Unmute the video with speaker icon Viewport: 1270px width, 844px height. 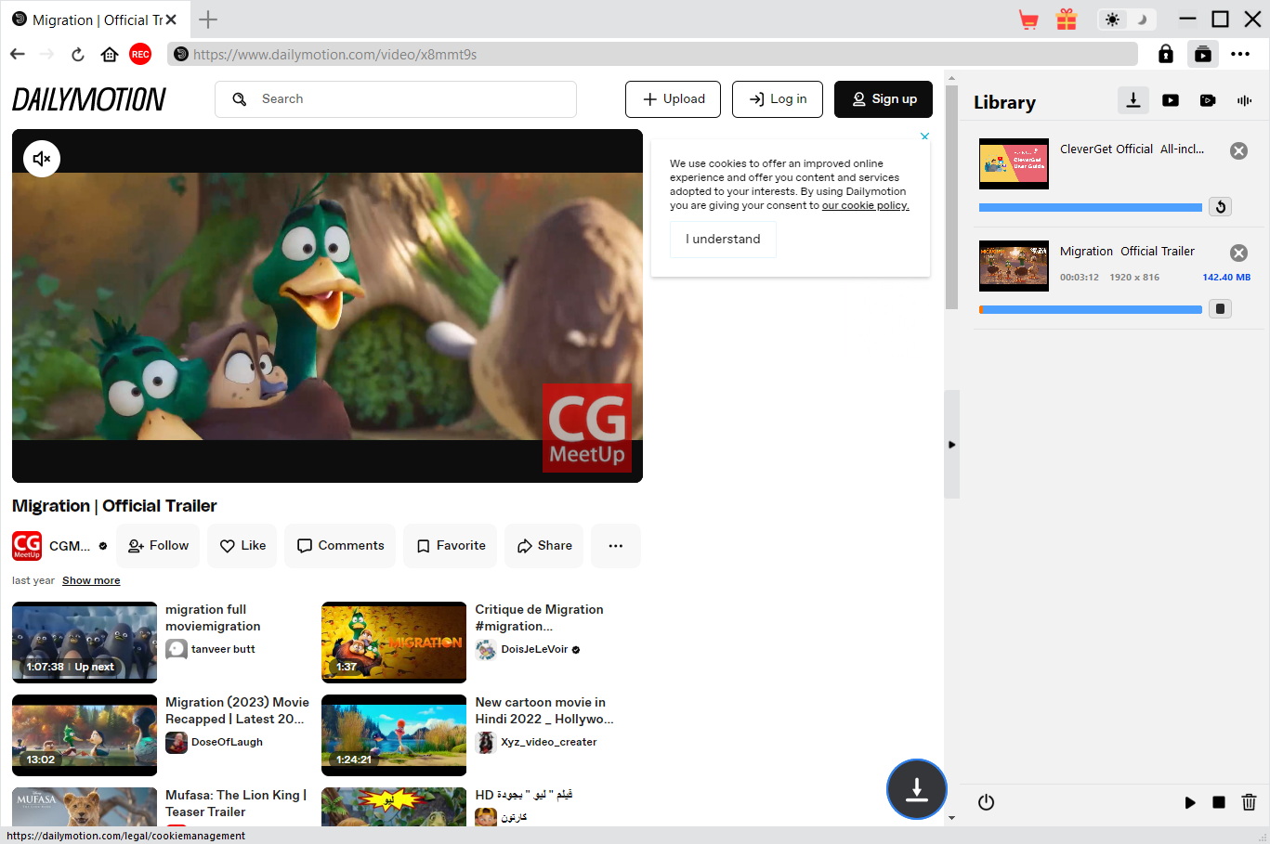click(42, 159)
